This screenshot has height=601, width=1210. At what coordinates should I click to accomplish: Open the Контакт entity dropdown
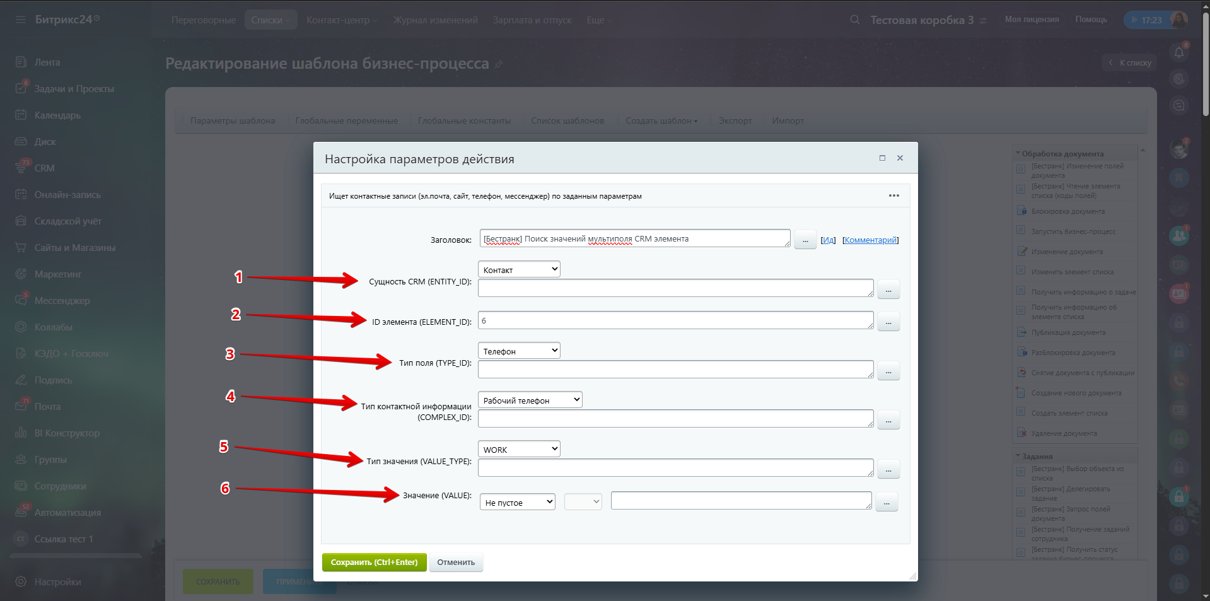click(x=519, y=269)
